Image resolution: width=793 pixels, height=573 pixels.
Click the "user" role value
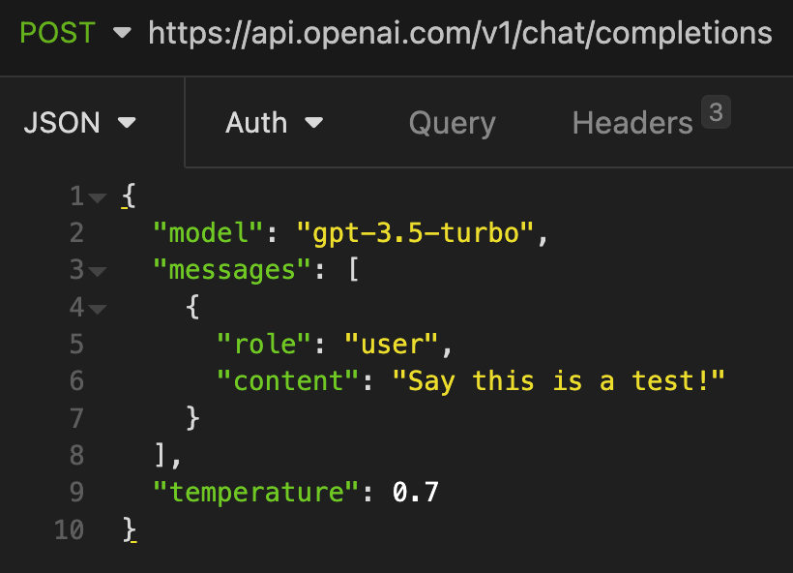click(394, 344)
